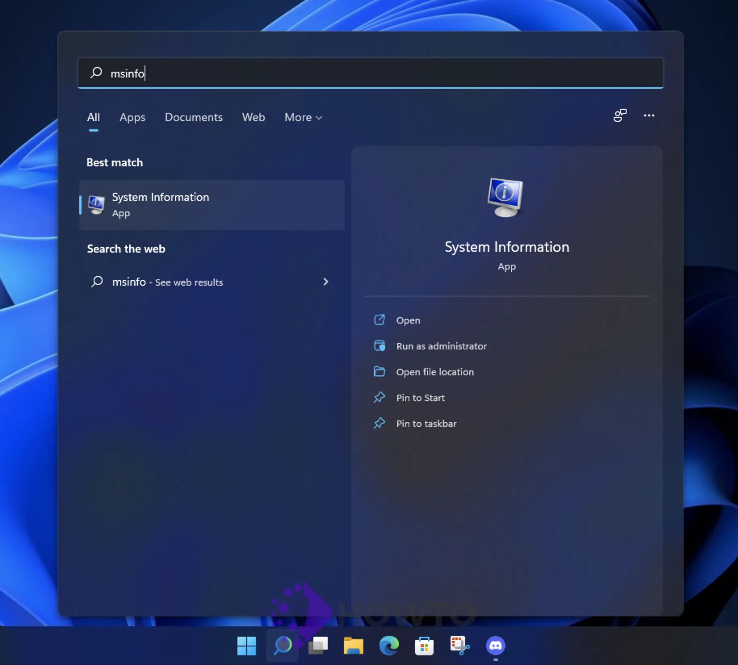Choose Run as administrator
738x665 pixels.
click(x=441, y=346)
